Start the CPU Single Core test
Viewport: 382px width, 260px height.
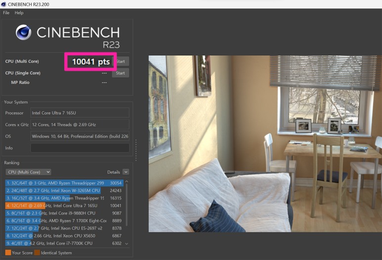click(x=120, y=73)
